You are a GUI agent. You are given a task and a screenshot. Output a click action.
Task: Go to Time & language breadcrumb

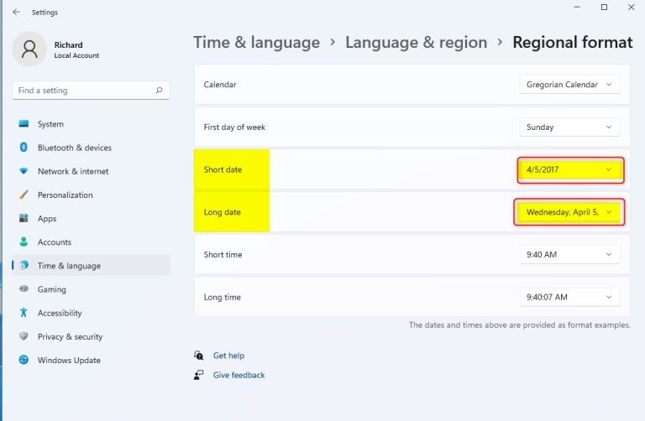coord(256,42)
